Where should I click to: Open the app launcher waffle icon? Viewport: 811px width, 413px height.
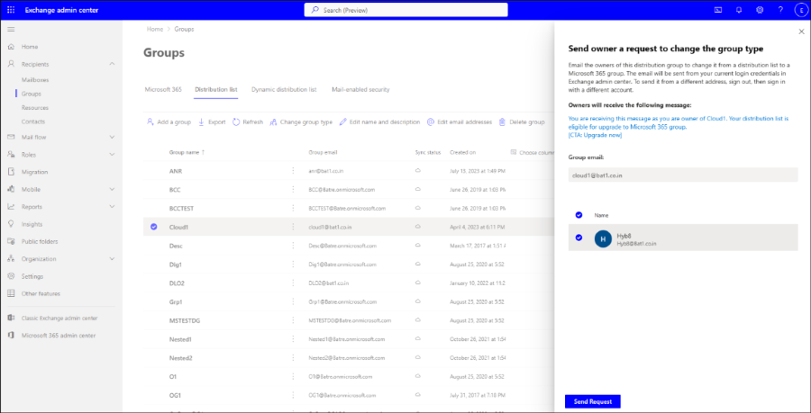coord(12,10)
